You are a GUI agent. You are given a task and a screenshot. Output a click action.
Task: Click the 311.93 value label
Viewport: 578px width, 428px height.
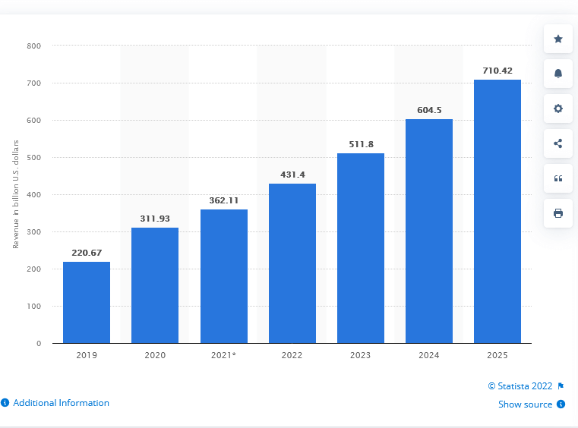coord(155,219)
